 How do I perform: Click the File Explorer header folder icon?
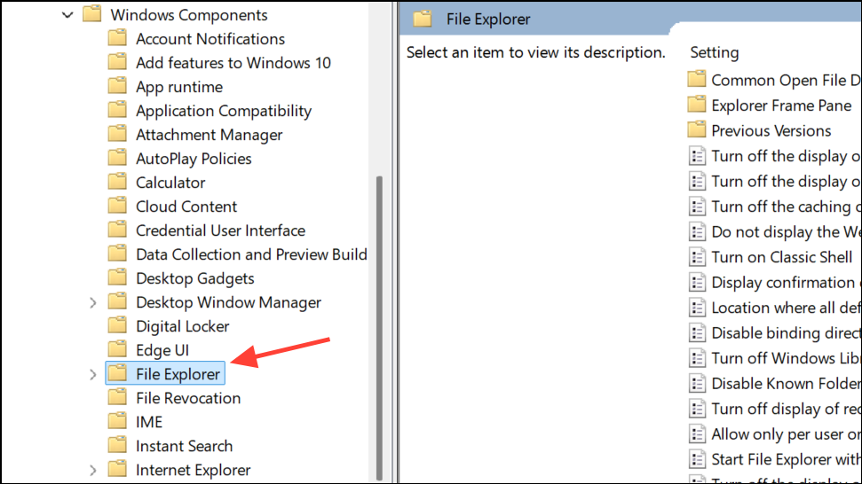(x=423, y=19)
